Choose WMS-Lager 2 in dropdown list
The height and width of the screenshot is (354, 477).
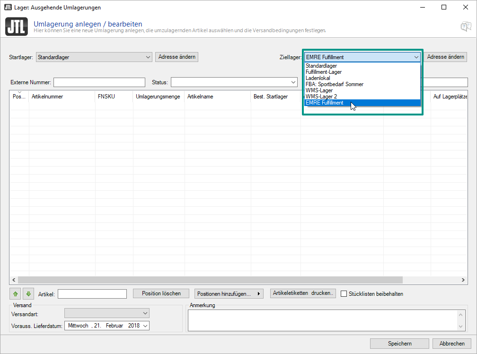321,97
